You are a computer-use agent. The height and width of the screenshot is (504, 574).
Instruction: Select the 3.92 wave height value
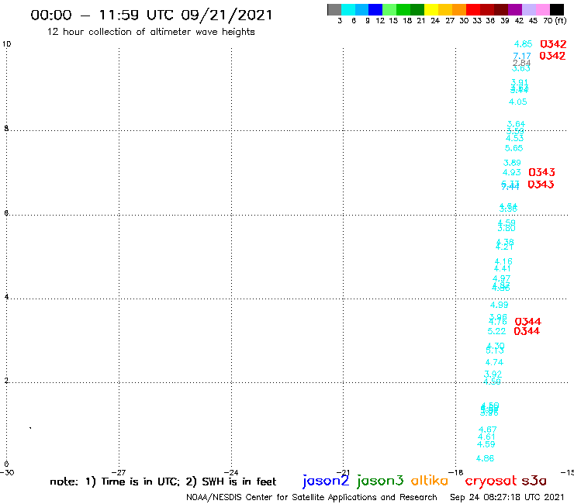493,374
